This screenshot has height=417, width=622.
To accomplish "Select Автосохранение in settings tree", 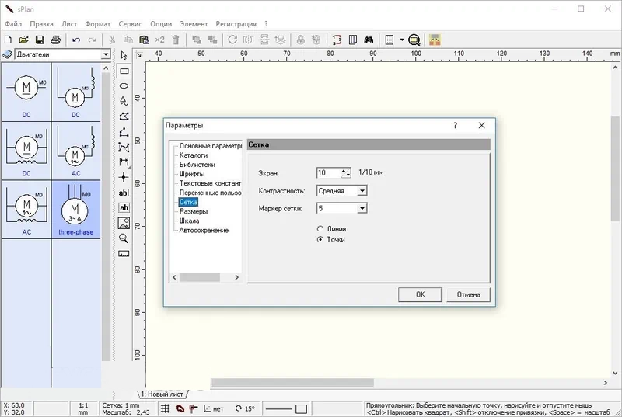I will pos(204,230).
